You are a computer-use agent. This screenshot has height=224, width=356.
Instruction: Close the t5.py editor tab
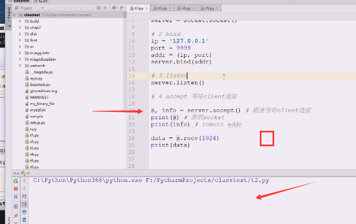click(217, 8)
